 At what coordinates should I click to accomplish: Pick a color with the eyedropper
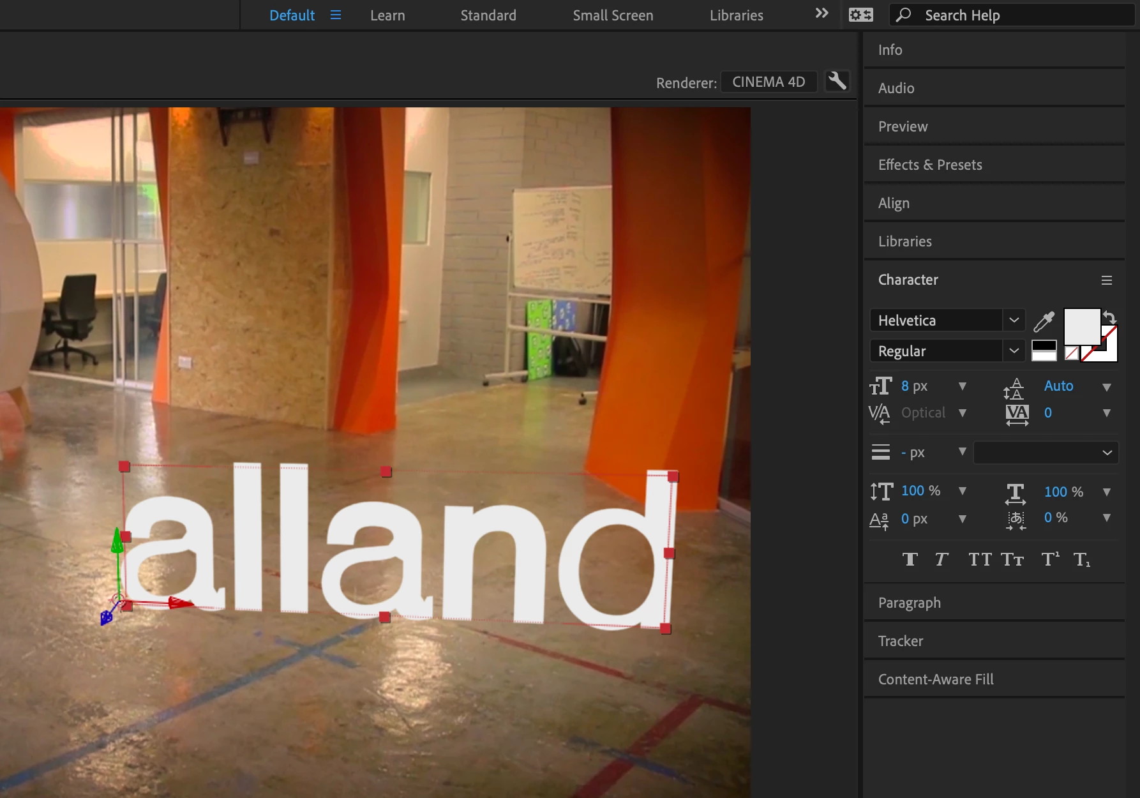(1044, 321)
